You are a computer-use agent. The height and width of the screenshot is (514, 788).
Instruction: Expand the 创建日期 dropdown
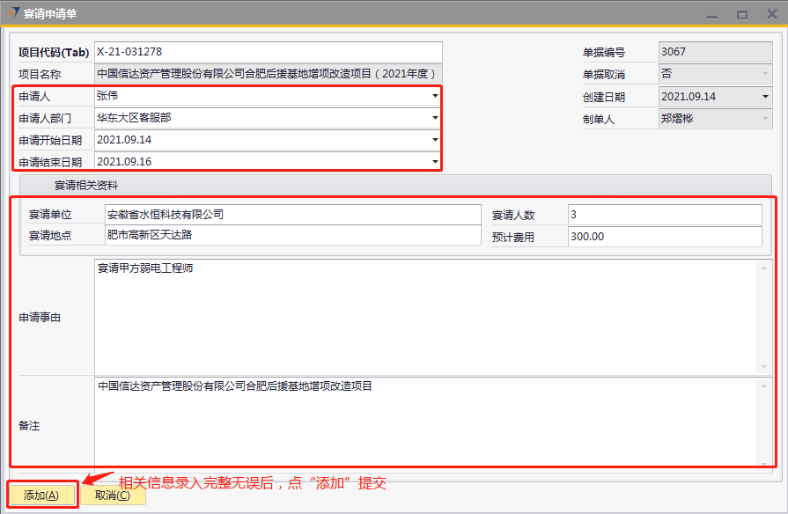(x=763, y=96)
